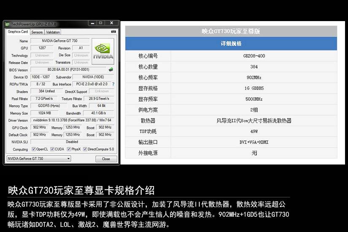Click the GK208-400 cell
Image resolution: width=348 pixels, height=232 pixels.
254,56
